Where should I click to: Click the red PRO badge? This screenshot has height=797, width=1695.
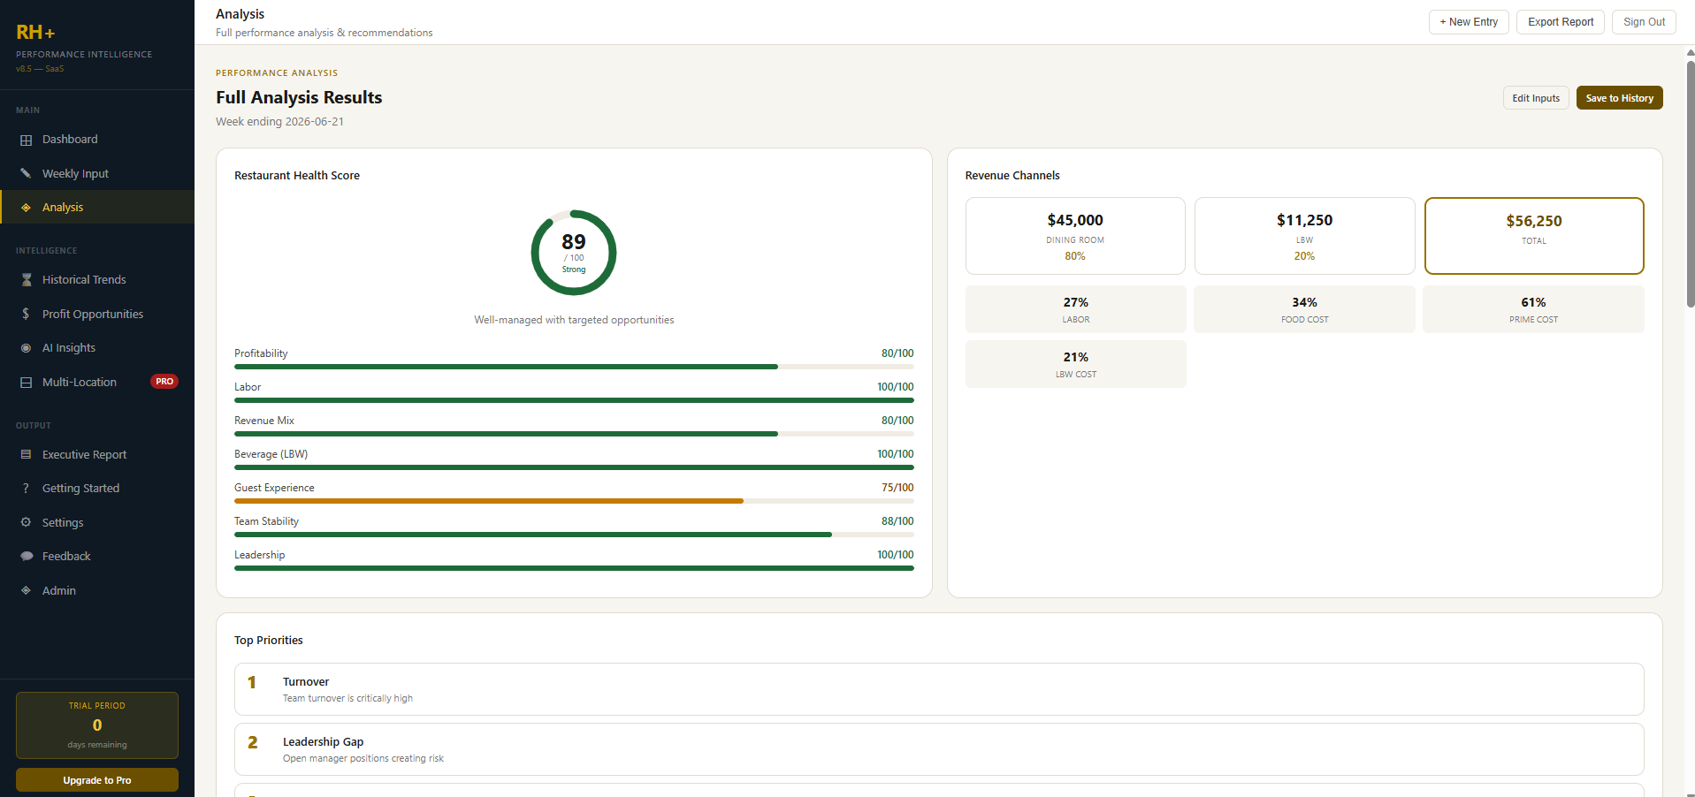tap(164, 382)
